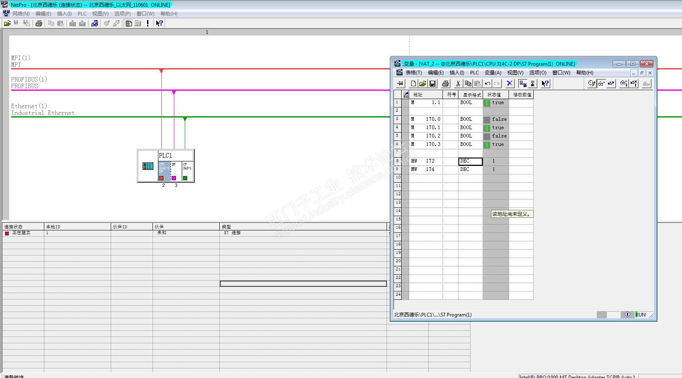Undo the last edit in variable table
This screenshot has height=378, width=682.
point(487,84)
